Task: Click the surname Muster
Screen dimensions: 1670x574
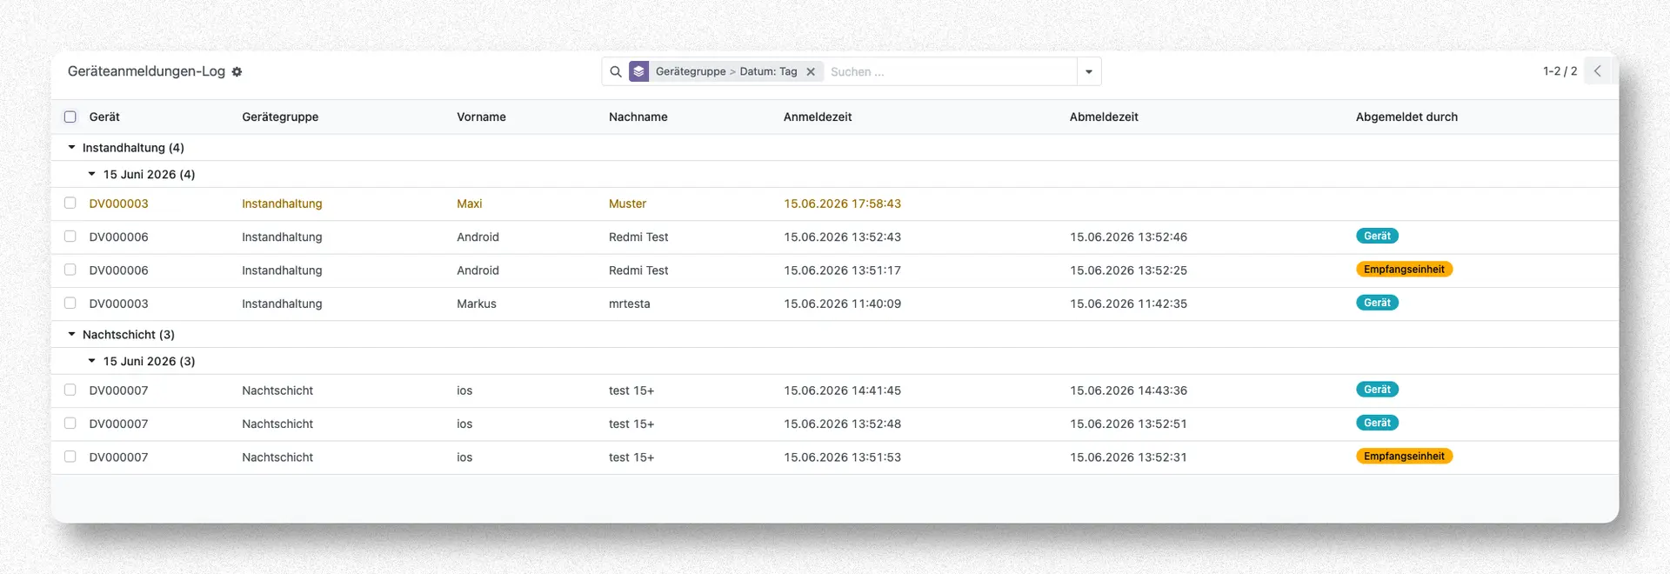Action: click(x=627, y=204)
